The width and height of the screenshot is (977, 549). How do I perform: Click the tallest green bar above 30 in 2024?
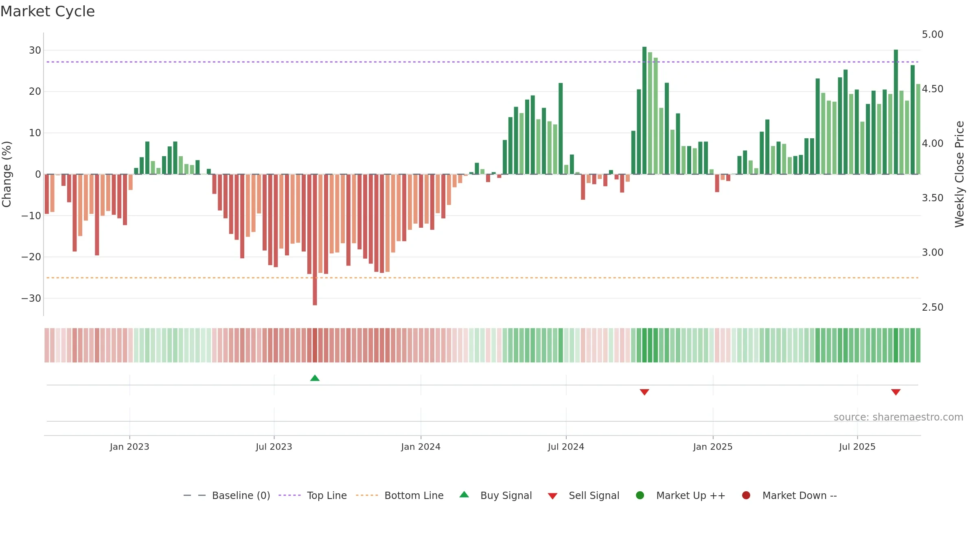coord(644,110)
